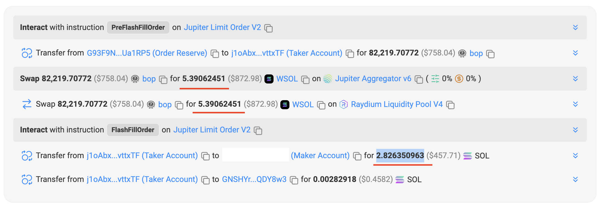Expand the 0.00282918 SOL transfer row
The height and width of the screenshot is (206, 597).
pos(575,179)
